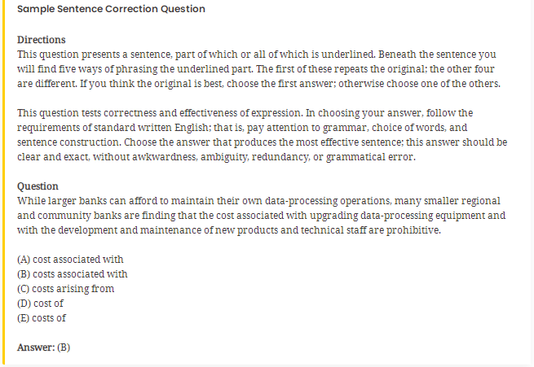
Task: Click the yellow vertical bar at left edge
Action: point(3,182)
